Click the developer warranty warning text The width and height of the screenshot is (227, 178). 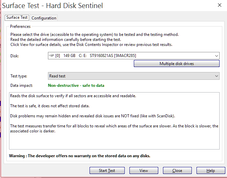pyautogui.click(x=79, y=156)
